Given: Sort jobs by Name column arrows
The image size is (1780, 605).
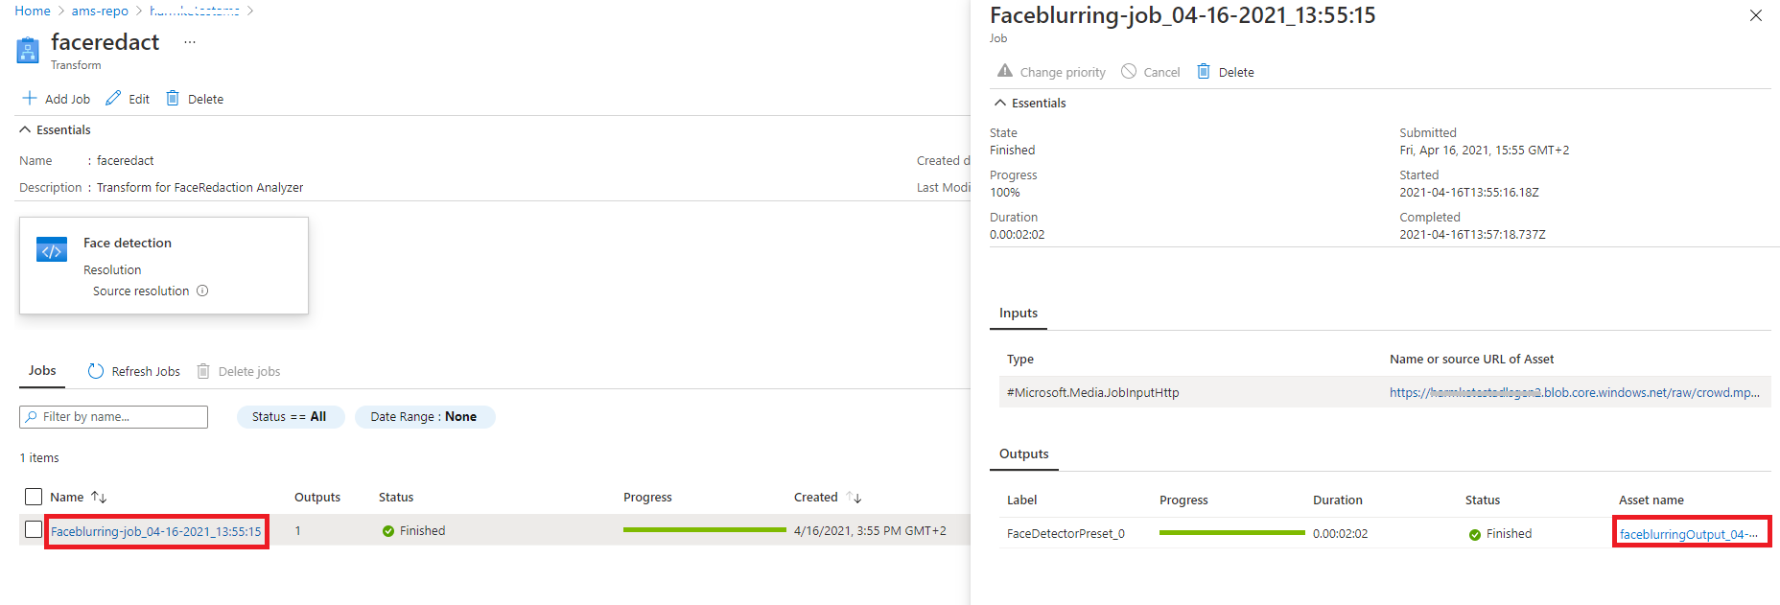Looking at the screenshot, I should coord(99,498).
